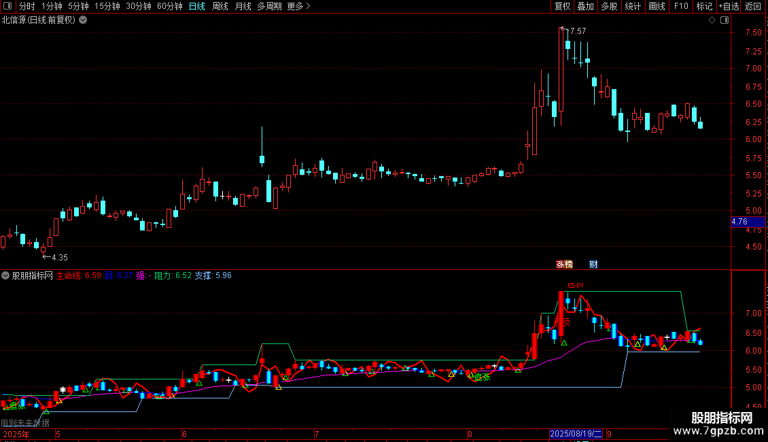Switch to the 分时 intraday view
Image resolution: width=768 pixels, height=442 pixels.
27,6
